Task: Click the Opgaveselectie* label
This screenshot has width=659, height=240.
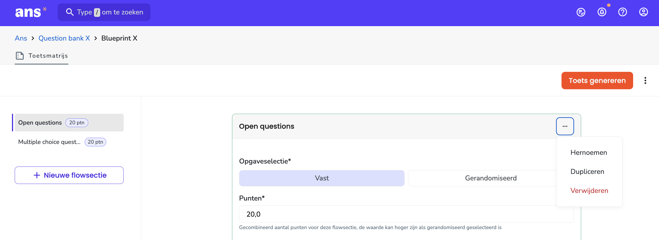Action: tap(265, 161)
